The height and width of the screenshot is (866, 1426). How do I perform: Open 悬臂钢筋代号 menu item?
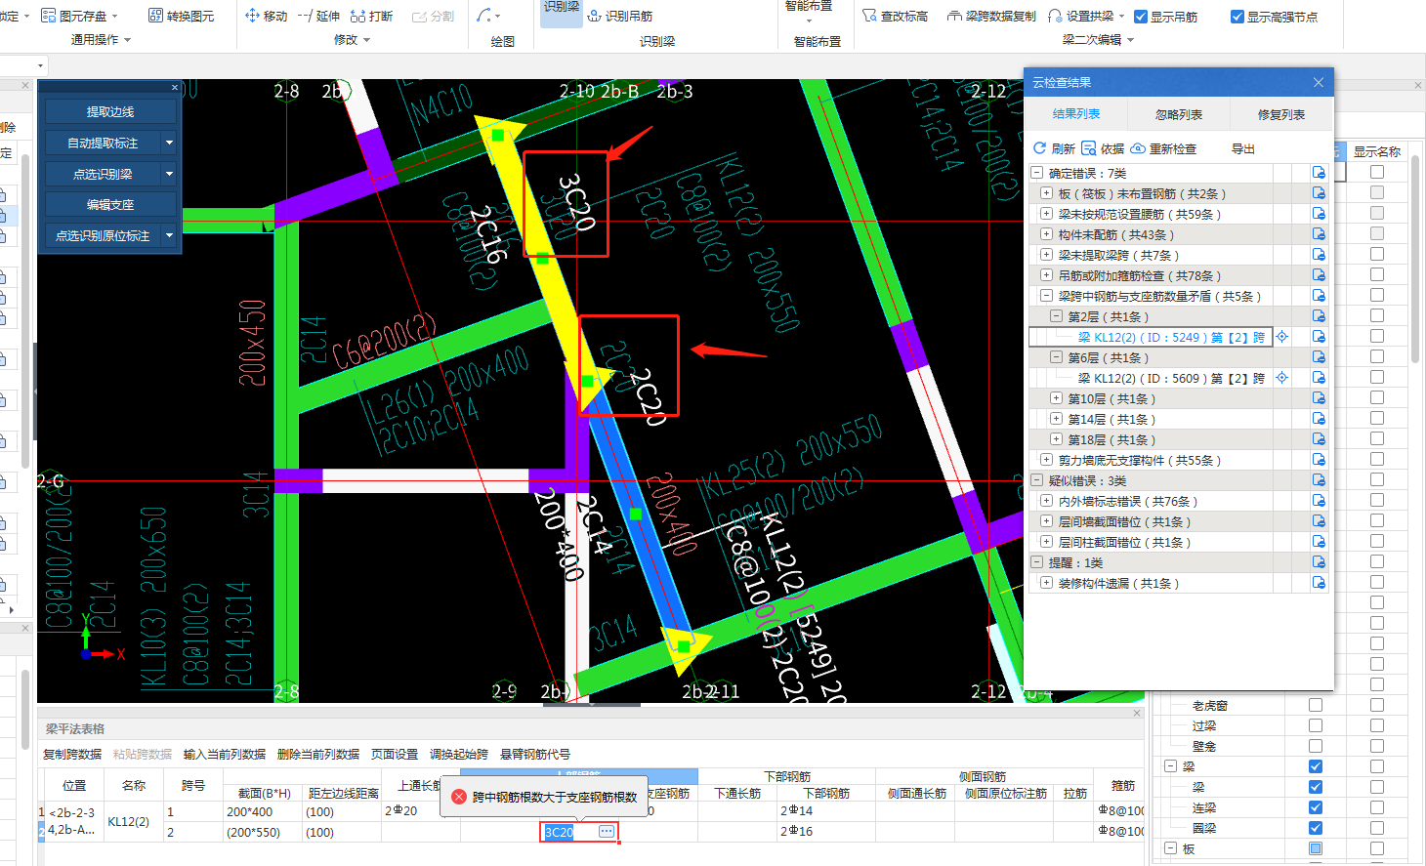(535, 754)
